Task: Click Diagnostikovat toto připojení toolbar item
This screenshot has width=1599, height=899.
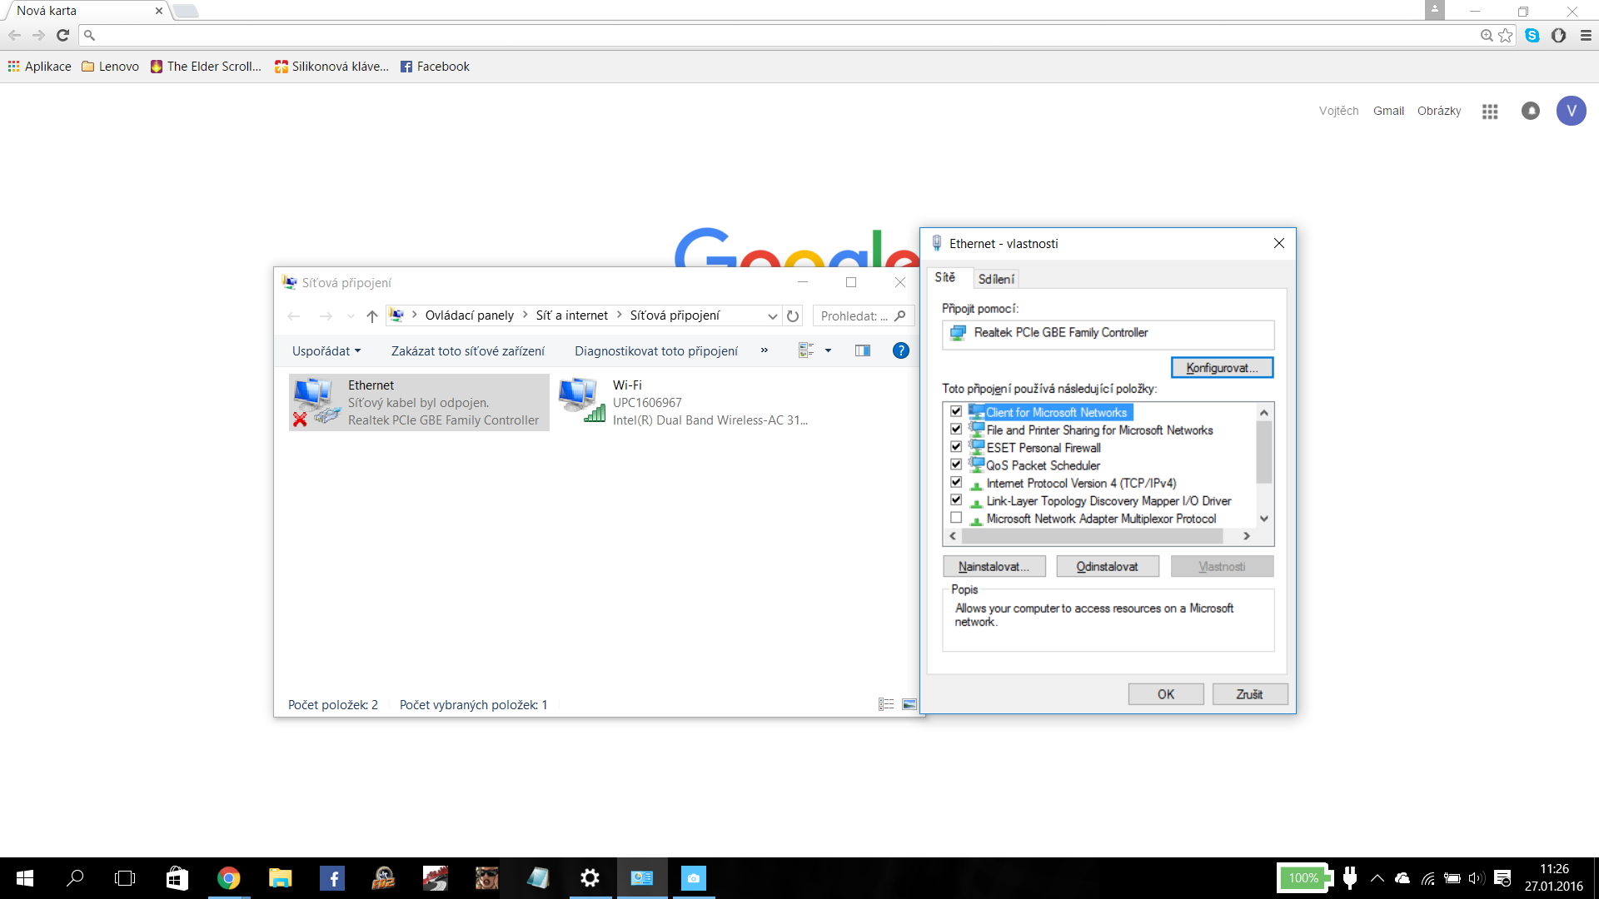Action: (x=655, y=351)
